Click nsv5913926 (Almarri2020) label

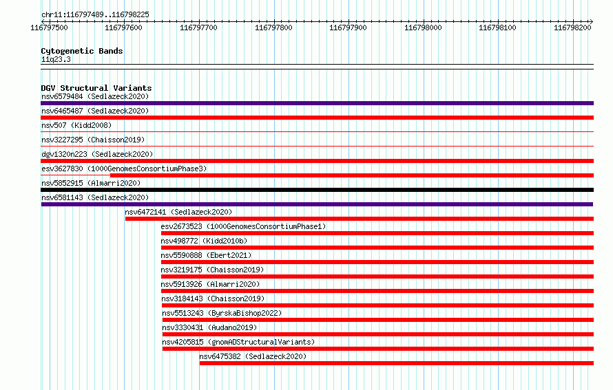tap(210, 284)
